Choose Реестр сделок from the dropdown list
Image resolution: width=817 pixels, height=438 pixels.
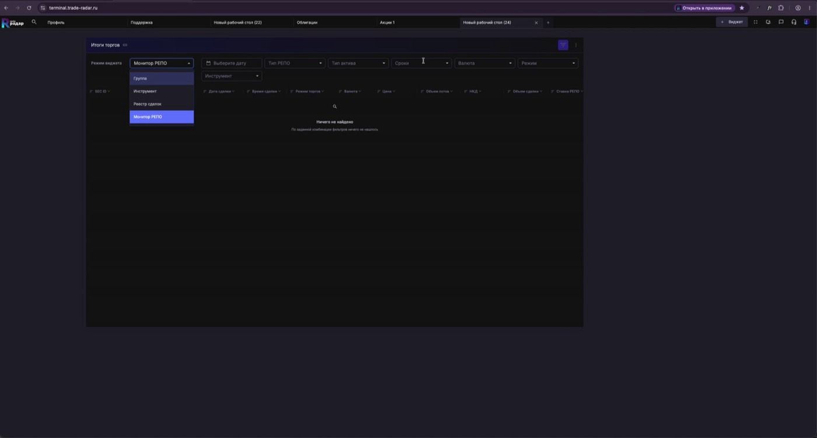point(162,104)
